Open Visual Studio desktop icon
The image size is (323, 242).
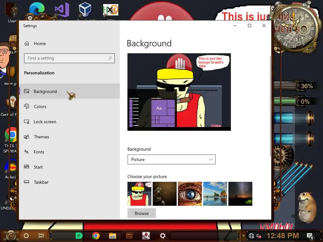click(x=62, y=10)
